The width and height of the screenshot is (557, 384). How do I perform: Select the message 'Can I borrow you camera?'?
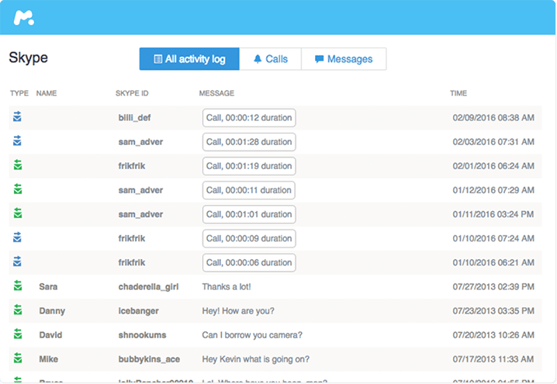[252, 335]
